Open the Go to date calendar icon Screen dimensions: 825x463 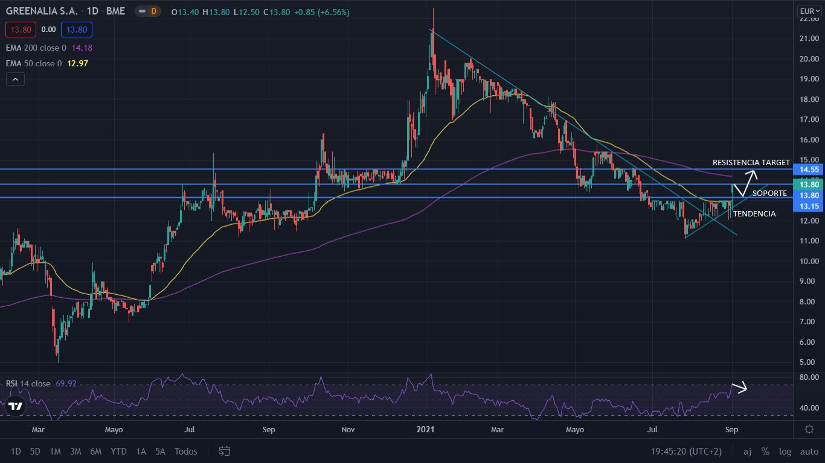coord(225,451)
